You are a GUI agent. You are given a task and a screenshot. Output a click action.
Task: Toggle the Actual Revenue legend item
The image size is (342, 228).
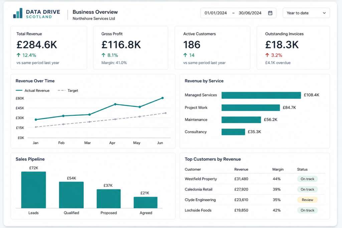click(x=32, y=90)
